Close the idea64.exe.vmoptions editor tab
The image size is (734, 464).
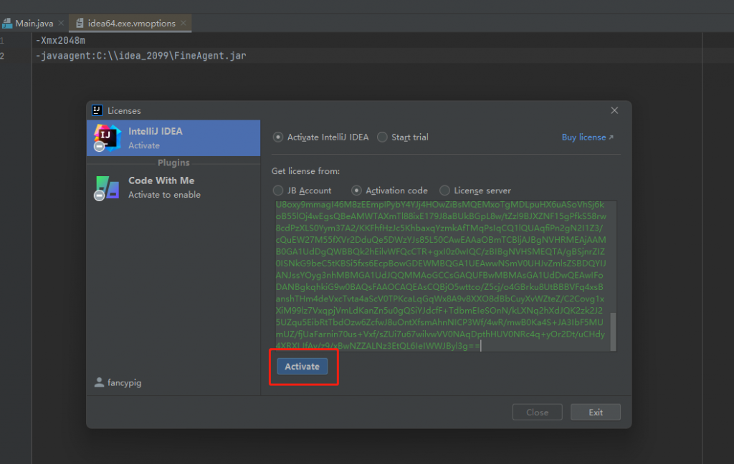(x=183, y=22)
